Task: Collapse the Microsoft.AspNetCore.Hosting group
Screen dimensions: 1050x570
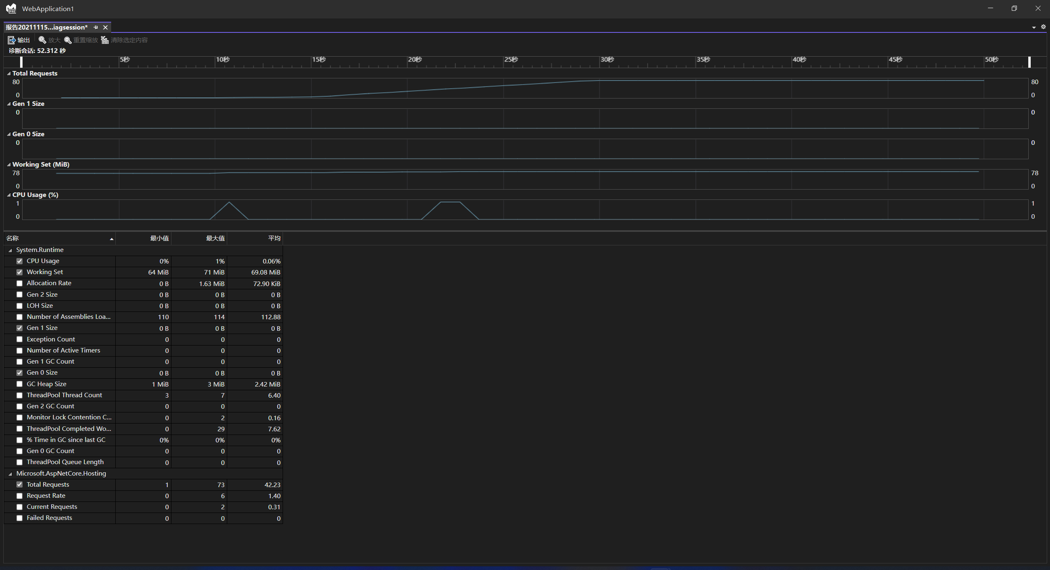Action: (10, 474)
